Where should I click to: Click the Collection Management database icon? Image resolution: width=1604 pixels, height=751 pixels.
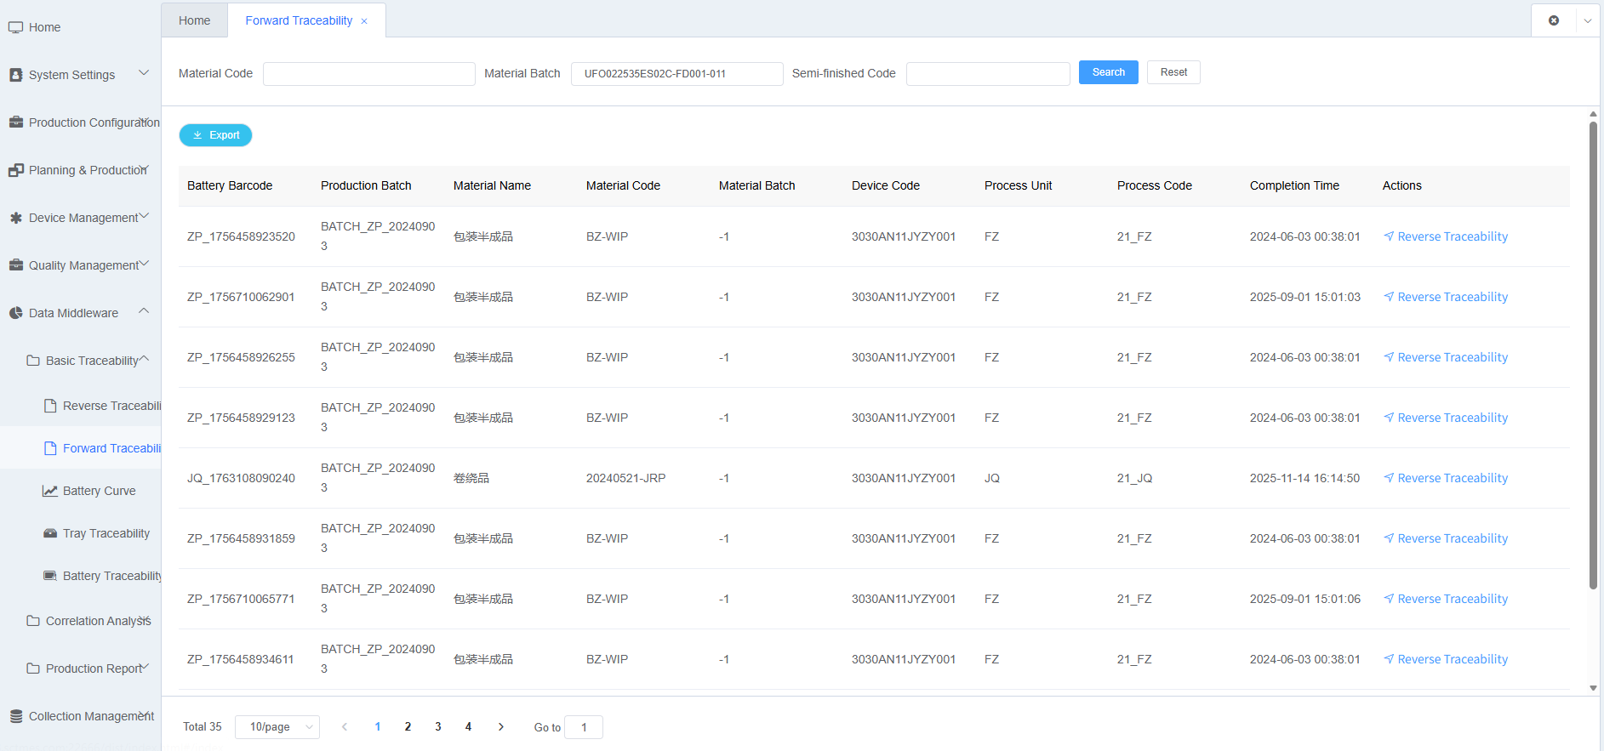point(15,716)
